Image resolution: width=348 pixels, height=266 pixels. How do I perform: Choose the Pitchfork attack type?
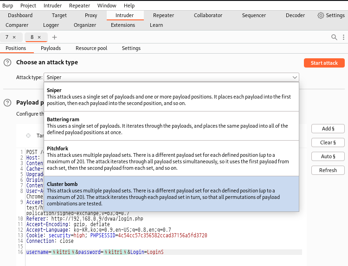click(171, 158)
